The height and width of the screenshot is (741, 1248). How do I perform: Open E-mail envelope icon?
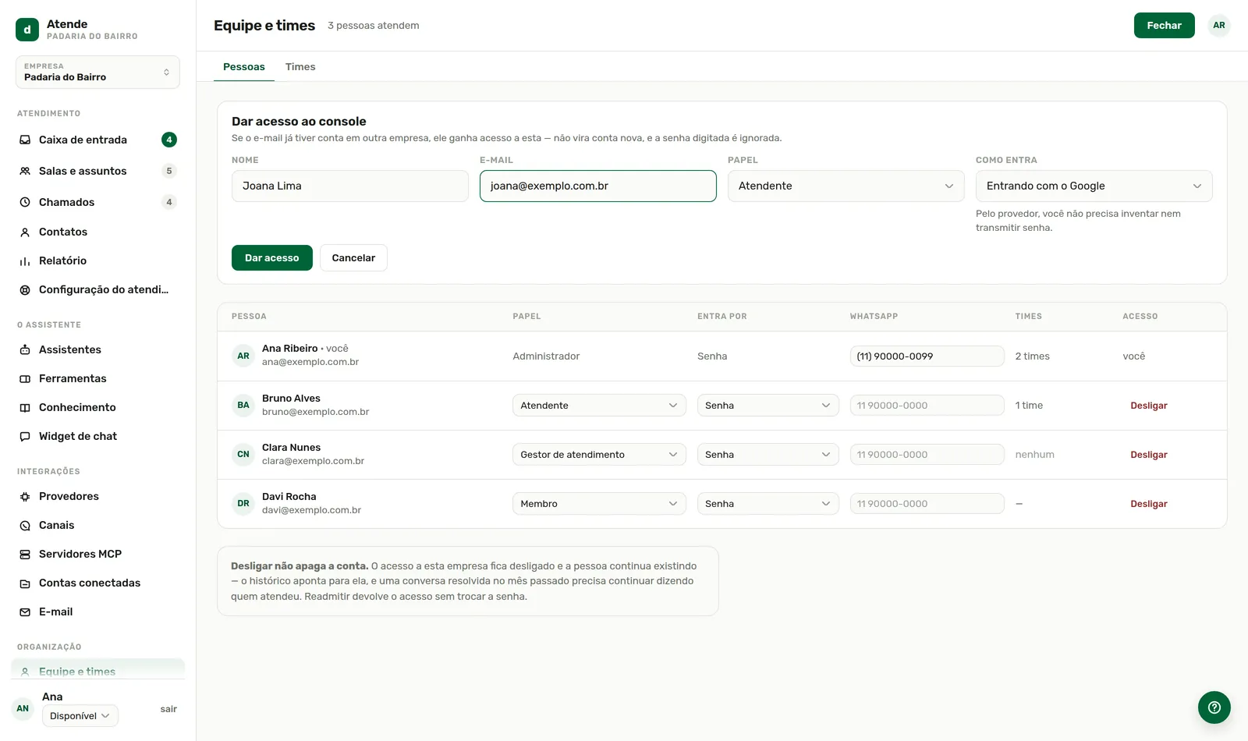[x=25, y=612]
